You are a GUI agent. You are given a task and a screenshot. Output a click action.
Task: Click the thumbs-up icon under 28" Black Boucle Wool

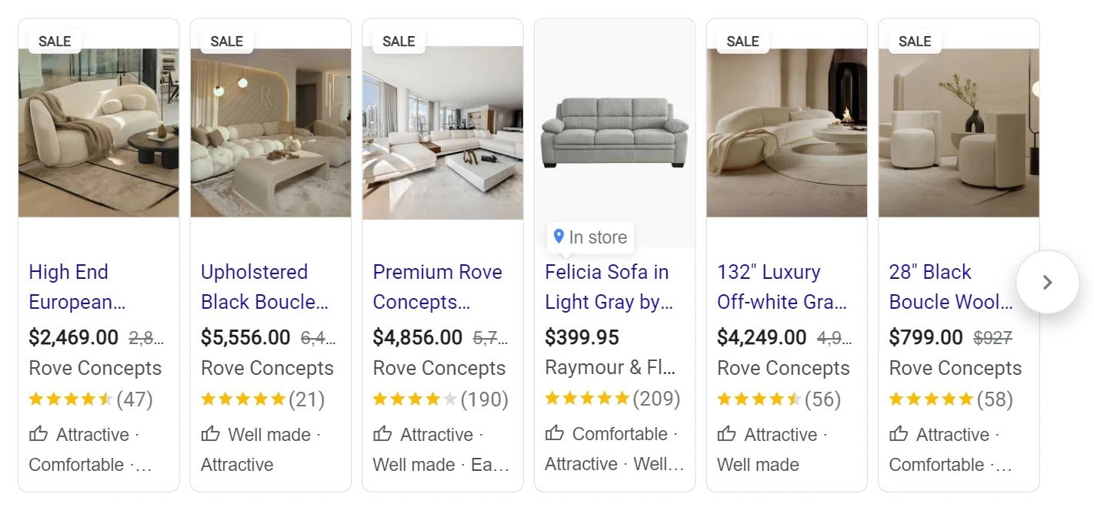pyautogui.click(x=899, y=434)
